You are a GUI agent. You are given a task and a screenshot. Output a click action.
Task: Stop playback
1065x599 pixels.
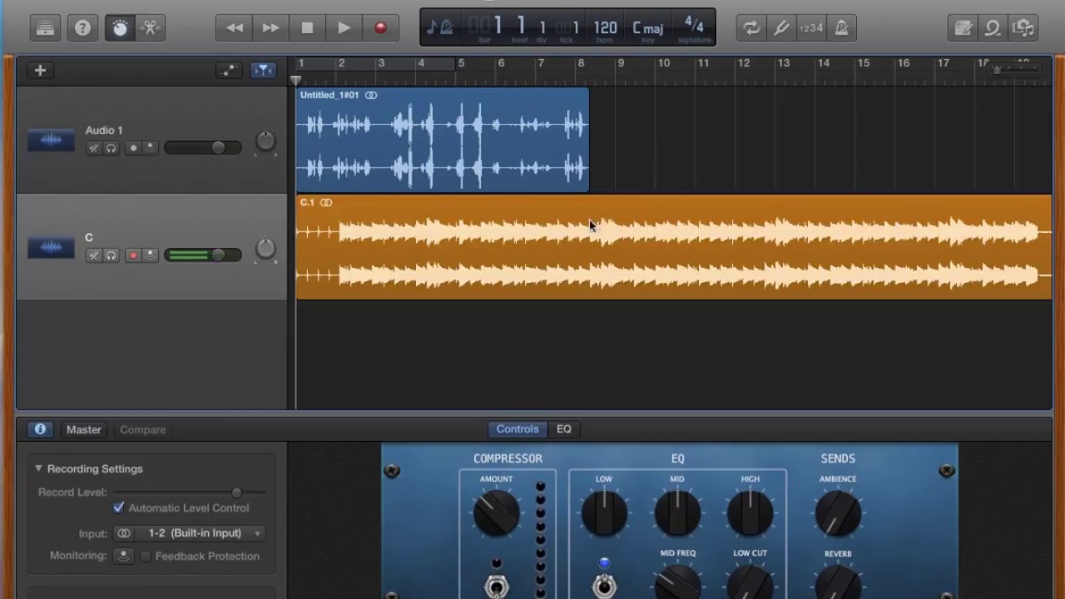click(x=307, y=28)
